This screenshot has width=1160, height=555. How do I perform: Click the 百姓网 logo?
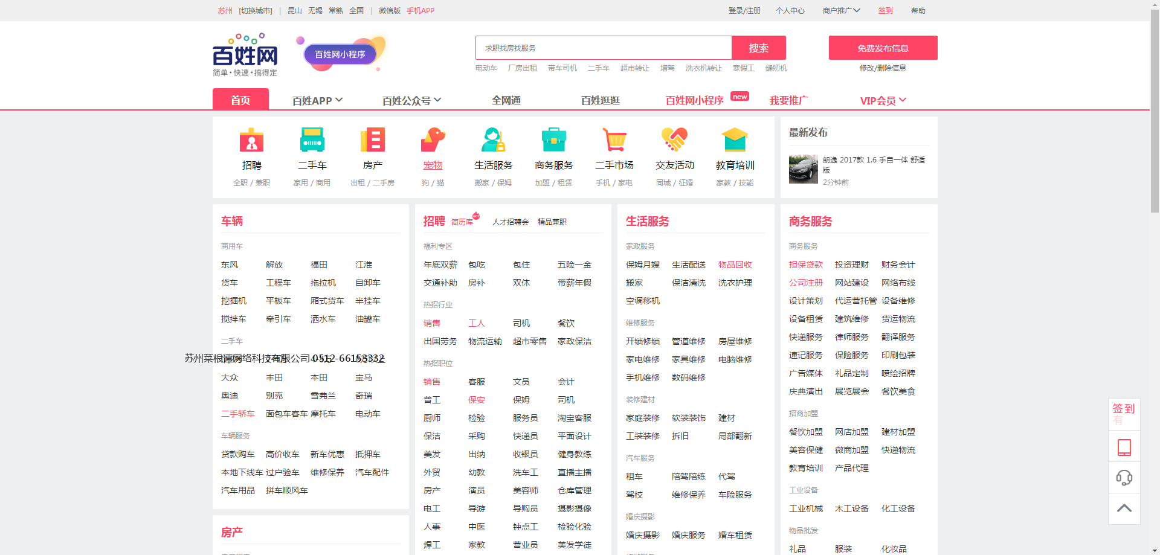(245, 56)
